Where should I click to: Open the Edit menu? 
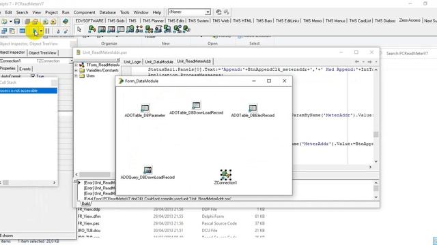tap(9, 12)
